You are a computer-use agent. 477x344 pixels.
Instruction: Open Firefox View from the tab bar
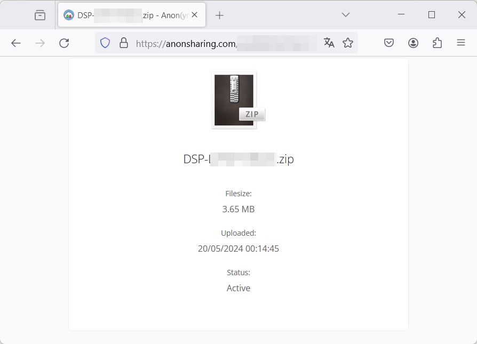point(40,15)
